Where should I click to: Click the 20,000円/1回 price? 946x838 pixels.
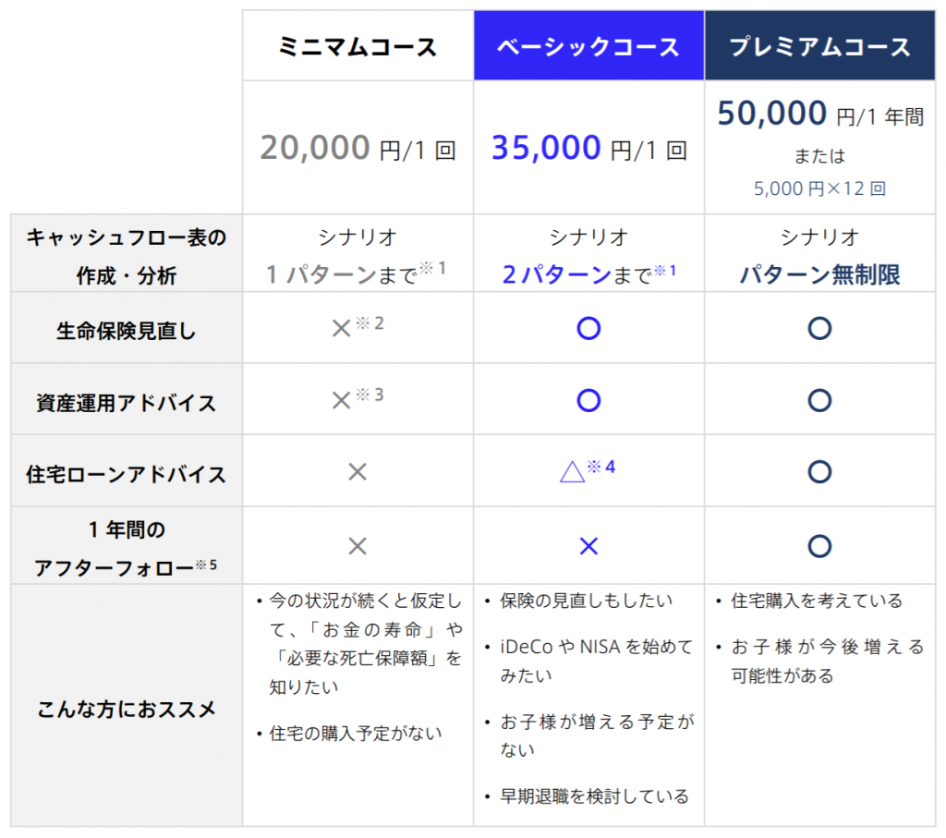pos(358,148)
